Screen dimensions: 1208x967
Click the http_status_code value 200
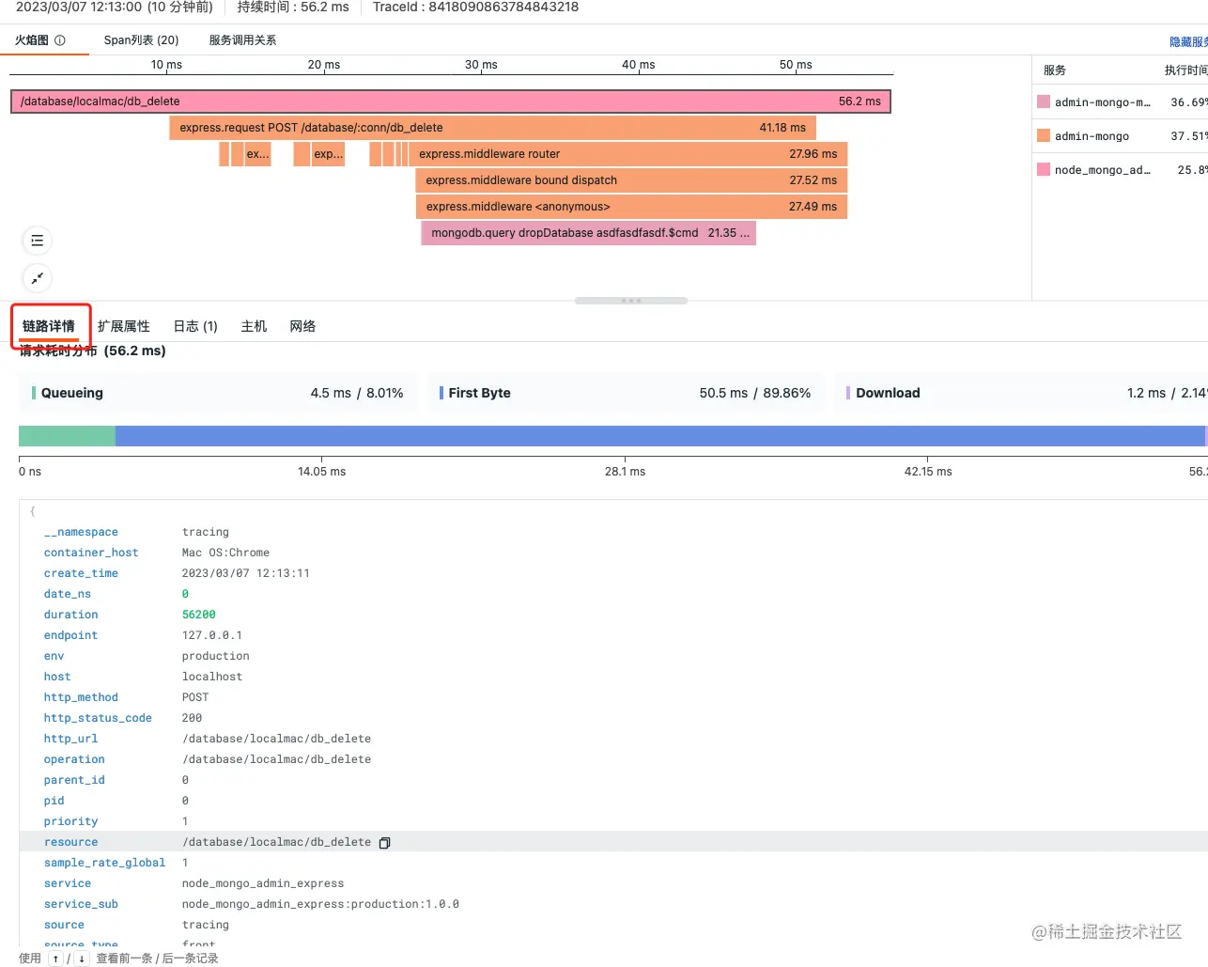192,718
